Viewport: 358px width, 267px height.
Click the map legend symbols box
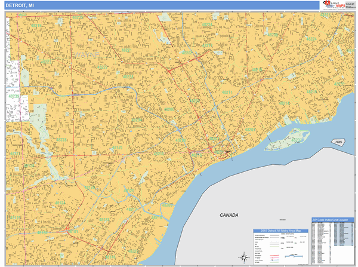[280, 246]
